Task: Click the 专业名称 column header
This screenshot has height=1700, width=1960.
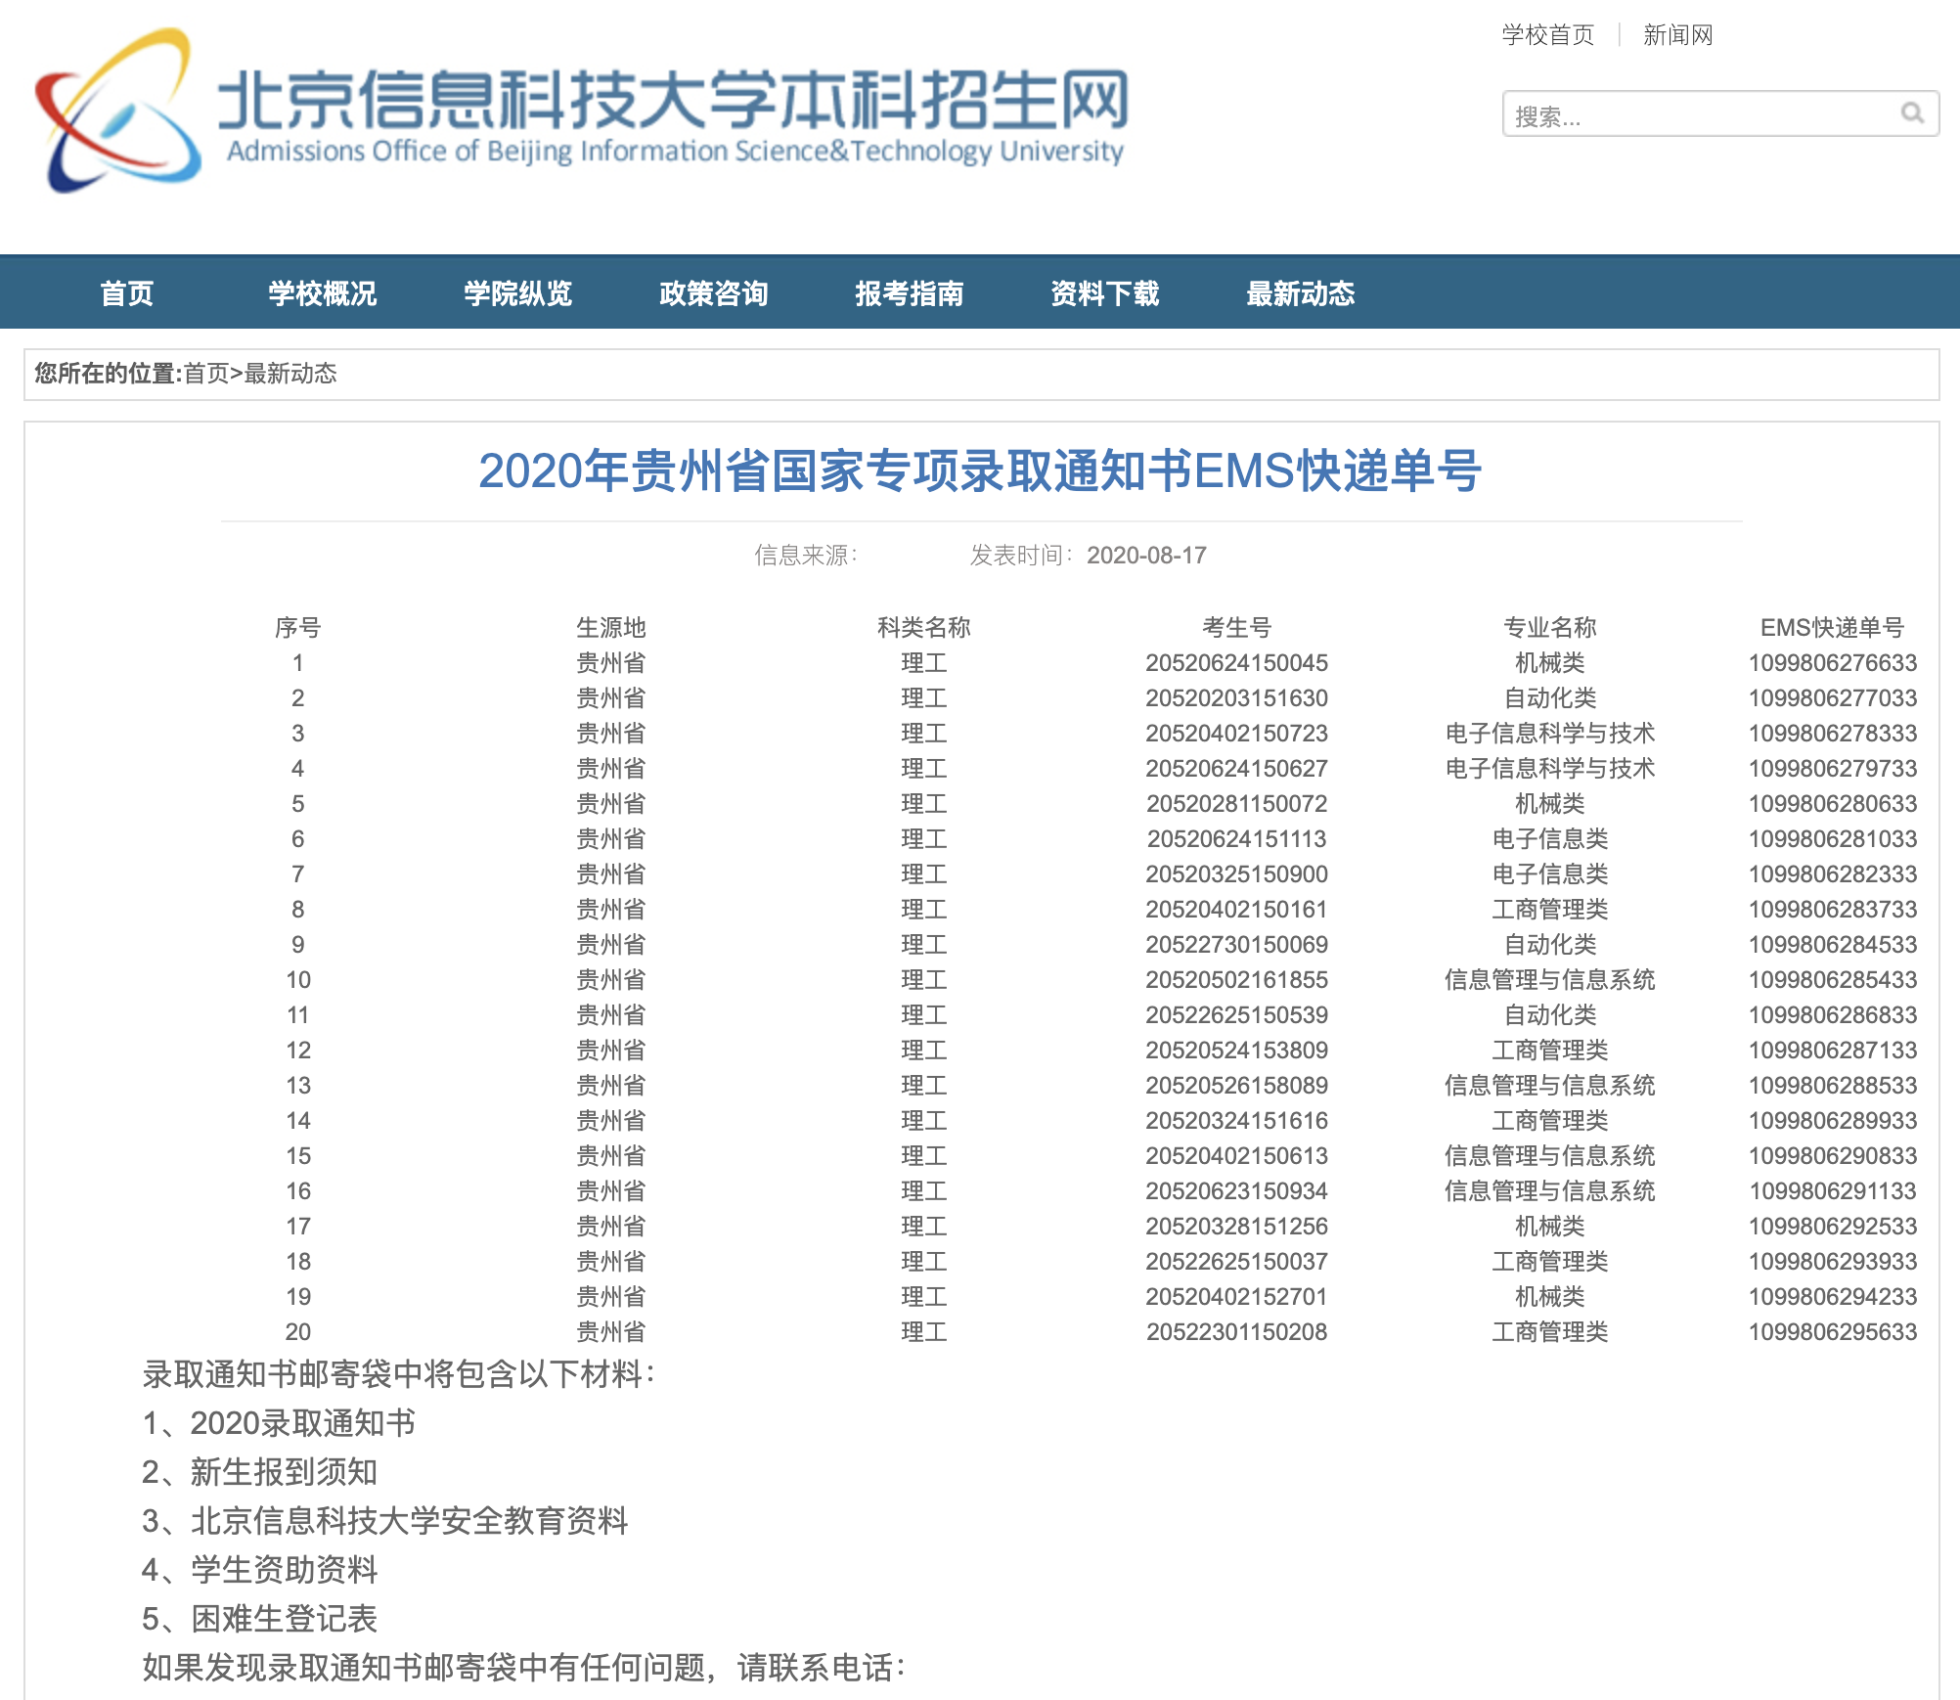Action: (x=1550, y=627)
